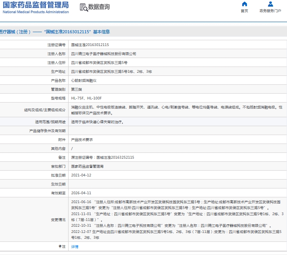Open the 政务服务门户 text link

pyautogui.click(x=270, y=11)
